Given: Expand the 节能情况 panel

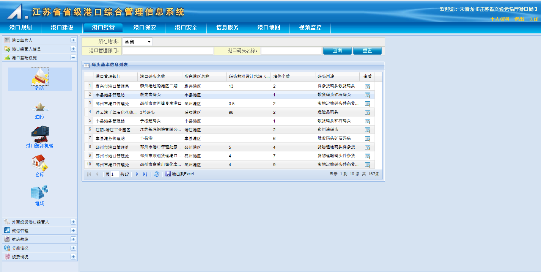Looking at the screenshot, I should (73, 248).
